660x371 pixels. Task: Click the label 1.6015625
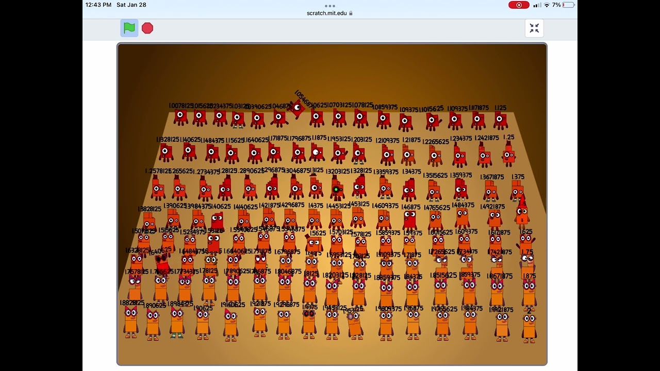pos(440,233)
